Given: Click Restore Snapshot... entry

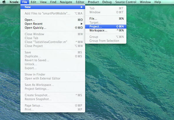Looking at the screenshot, I should pyautogui.click(x=53, y=99).
